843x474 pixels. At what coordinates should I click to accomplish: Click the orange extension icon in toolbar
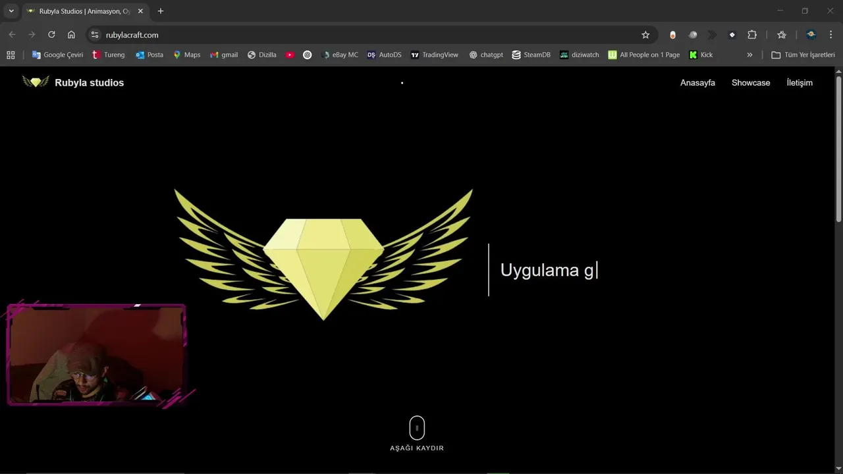point(672,35)
